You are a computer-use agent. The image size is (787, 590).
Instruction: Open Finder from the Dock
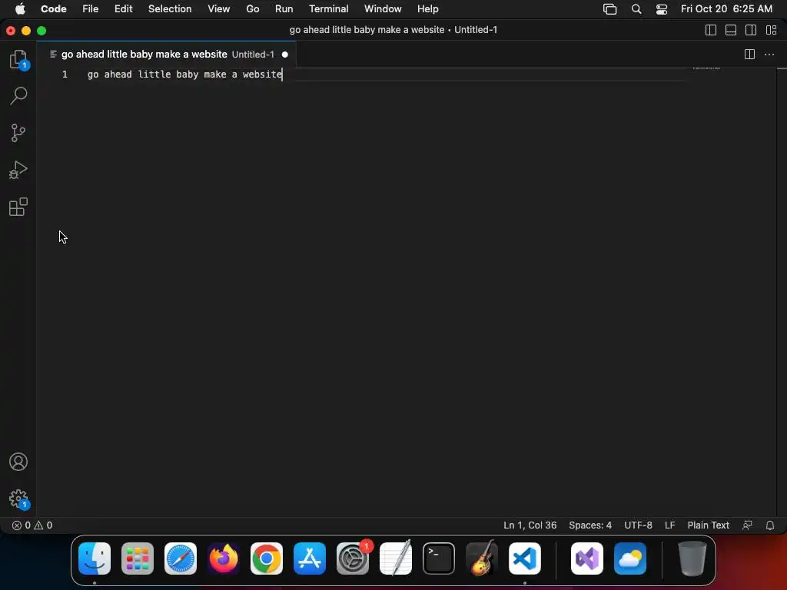click(95, 559)
